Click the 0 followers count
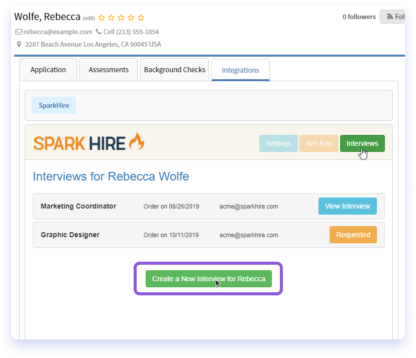 point(359,17)
